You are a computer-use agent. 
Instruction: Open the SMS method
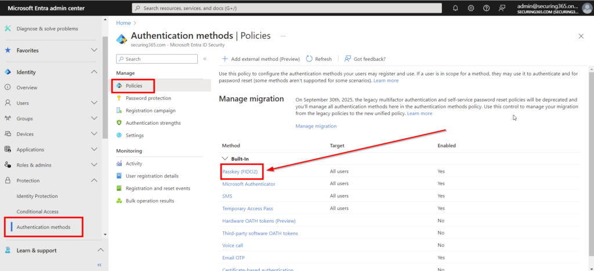[227, 196]
